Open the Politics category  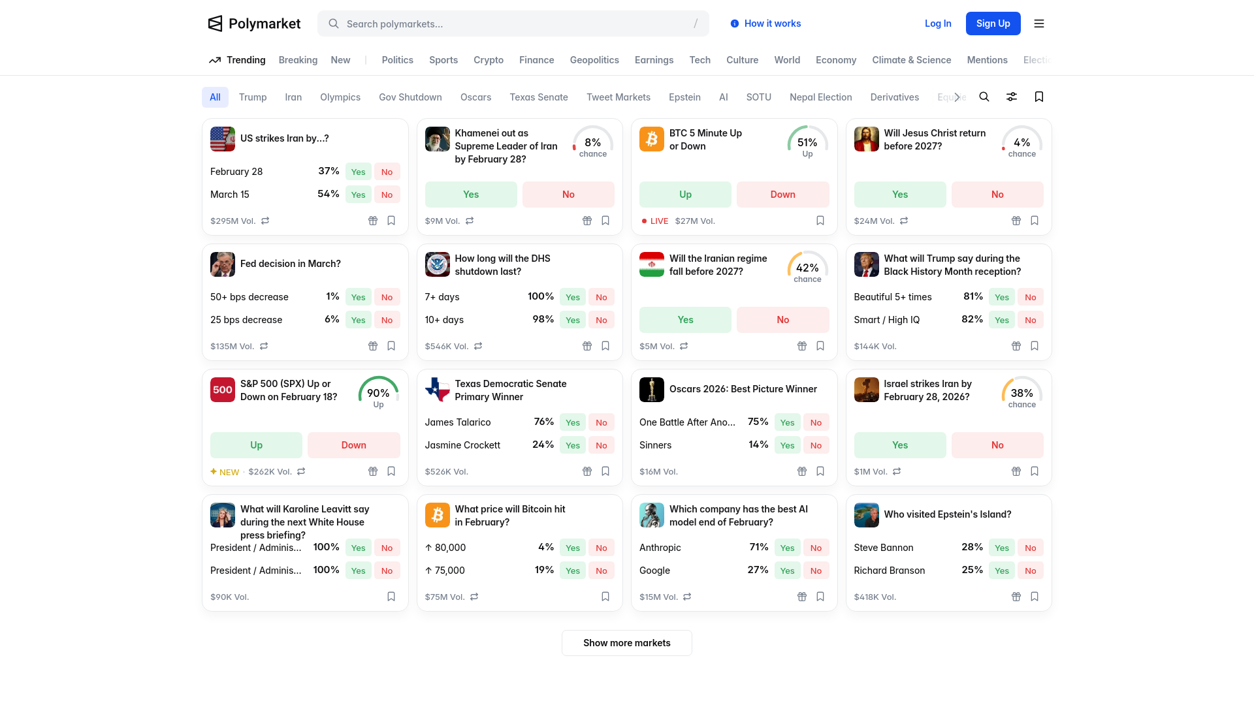coord(397,60)
